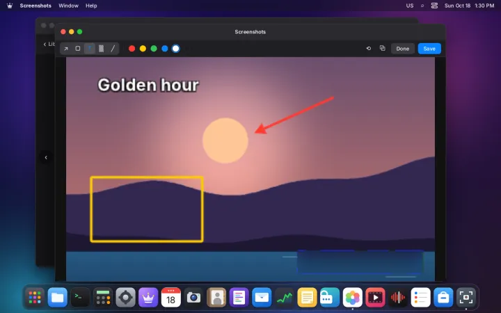Open Photos flower app in dock

352,298
